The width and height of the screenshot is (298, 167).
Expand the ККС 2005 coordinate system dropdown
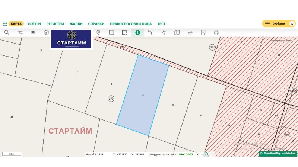198,154
